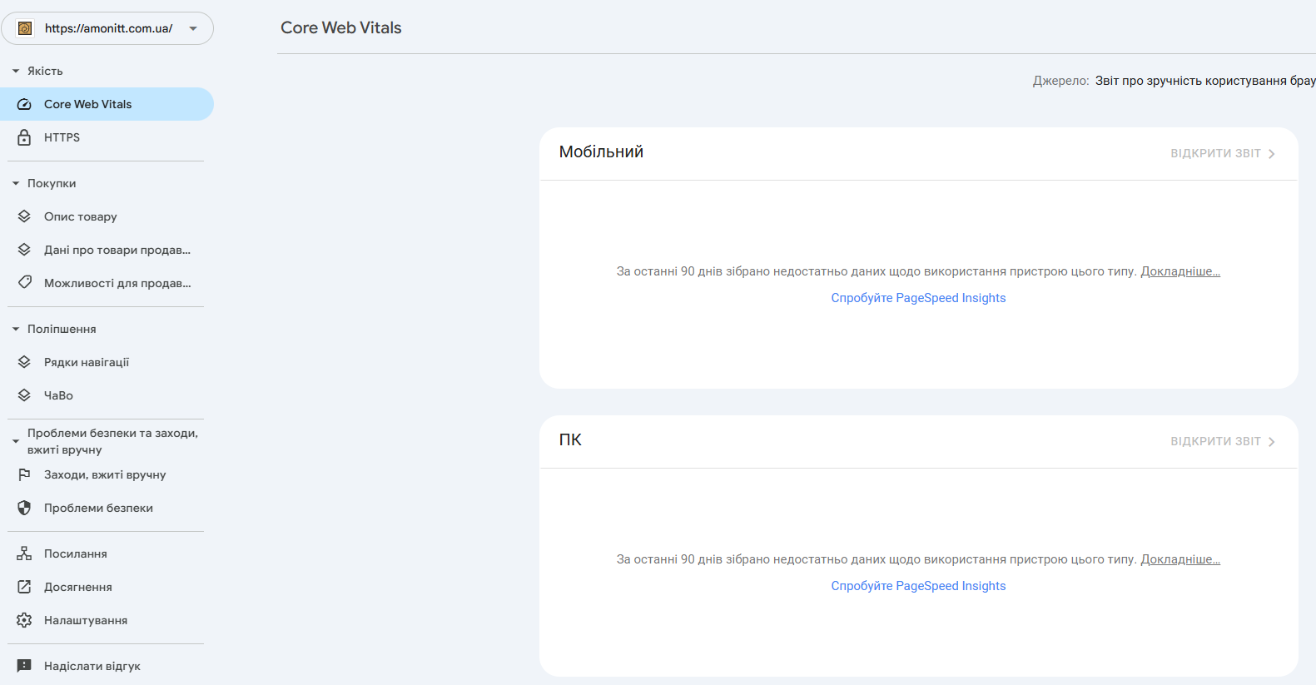This screenshot has height=685, width=1316.
Task: Click the Посилання links icon
Action: (24, 553)
